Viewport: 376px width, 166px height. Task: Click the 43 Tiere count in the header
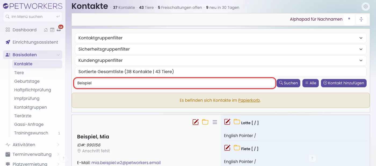tap(146, 7)
